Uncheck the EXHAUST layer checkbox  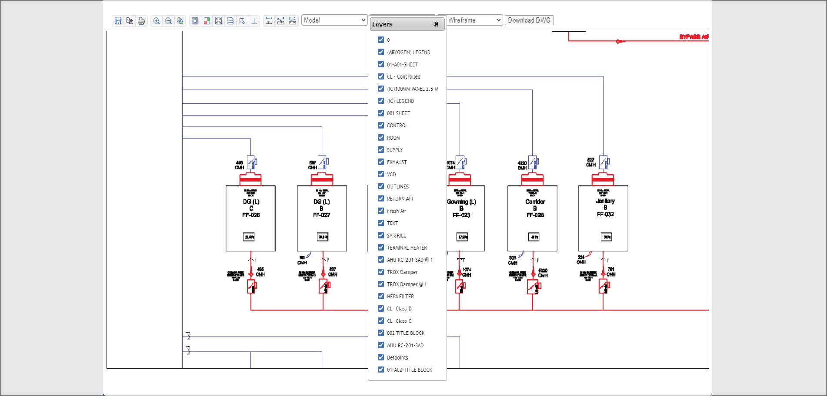tap(381, 162)
